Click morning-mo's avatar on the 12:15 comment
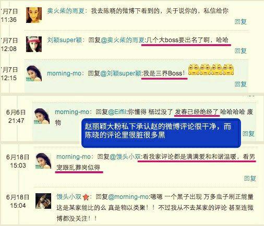Screen dimensions: 264x226 click(34, 73)
